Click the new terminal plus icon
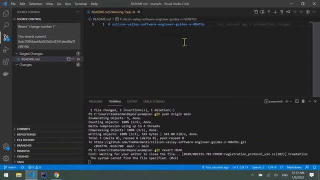 (286, 101)
